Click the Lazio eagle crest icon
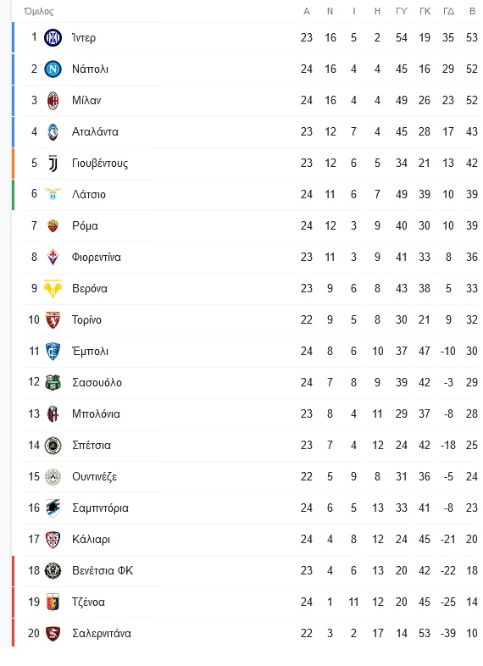Viewport: 483px width, 666px height. click(53, 195)
